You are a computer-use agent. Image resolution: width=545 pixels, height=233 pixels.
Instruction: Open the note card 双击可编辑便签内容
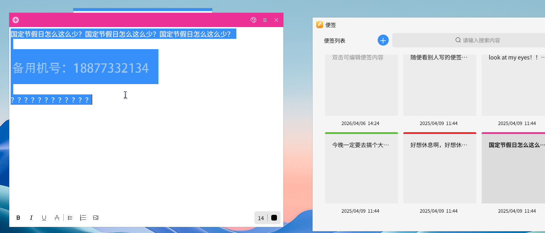[361, 85]
